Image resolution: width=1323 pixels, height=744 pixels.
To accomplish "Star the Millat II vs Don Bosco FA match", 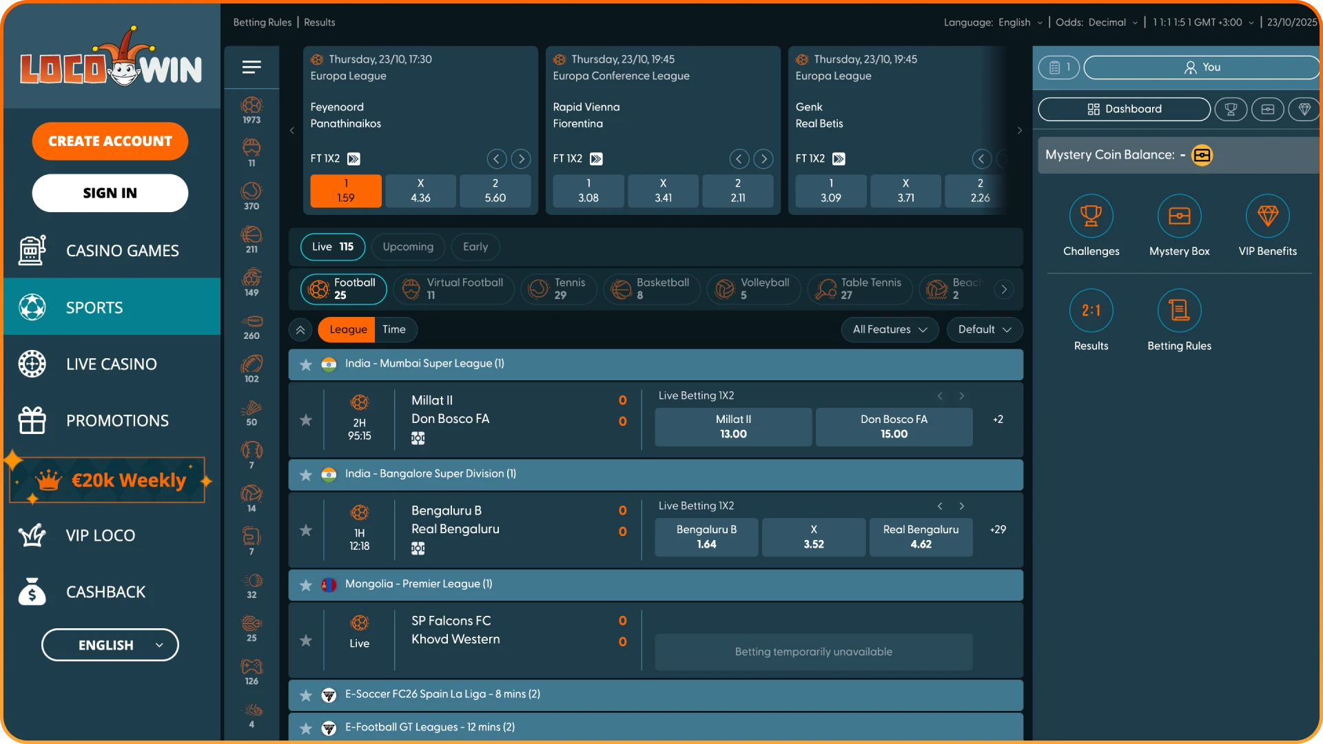I will point(305,420).
